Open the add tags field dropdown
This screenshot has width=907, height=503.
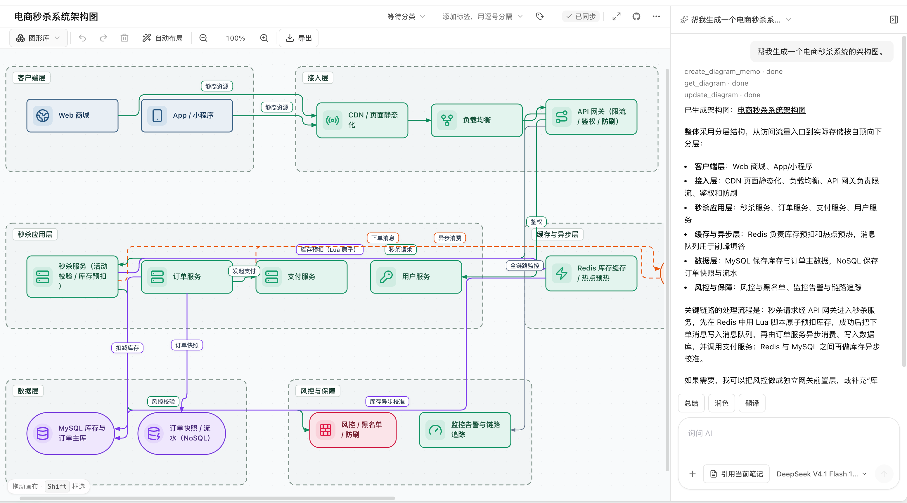(482, 17)
